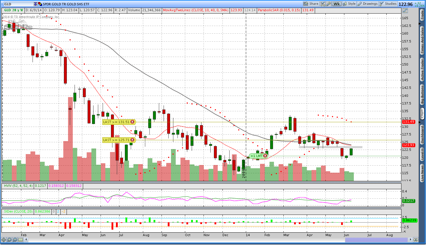Toggle the price scale curve icon
426x245 pixels.
[x=405, y=10]
